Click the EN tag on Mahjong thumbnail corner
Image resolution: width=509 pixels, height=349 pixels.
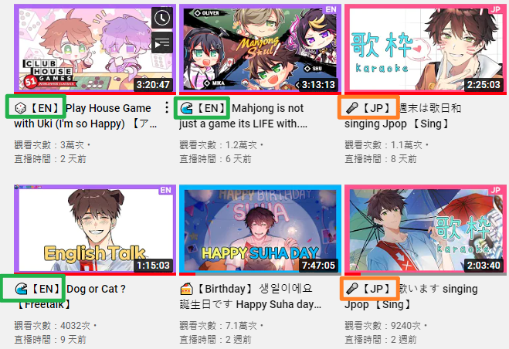(x=331, y=9)
